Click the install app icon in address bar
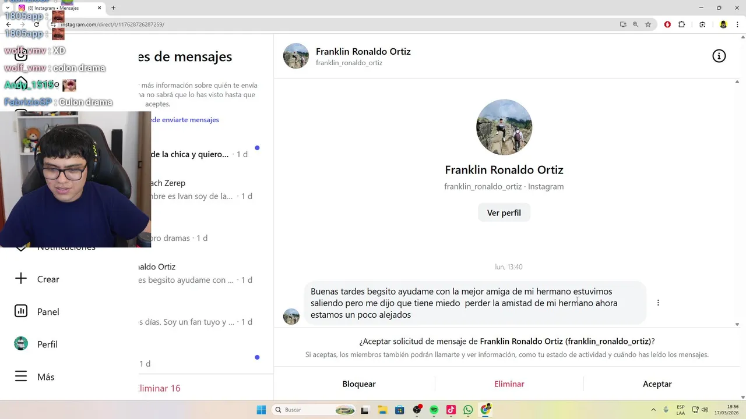This screenshot has height=419, width=746. point(623,24)
